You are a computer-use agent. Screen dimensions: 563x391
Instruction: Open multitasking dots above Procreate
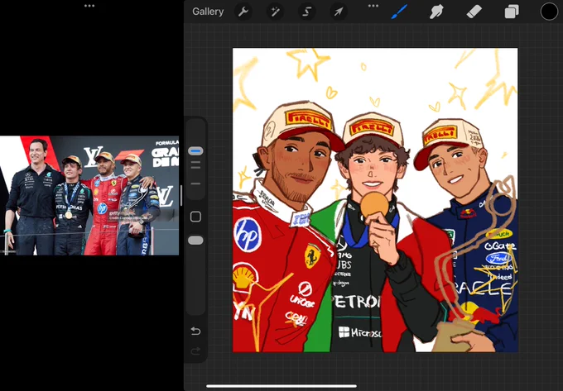[x=373, y=6]
